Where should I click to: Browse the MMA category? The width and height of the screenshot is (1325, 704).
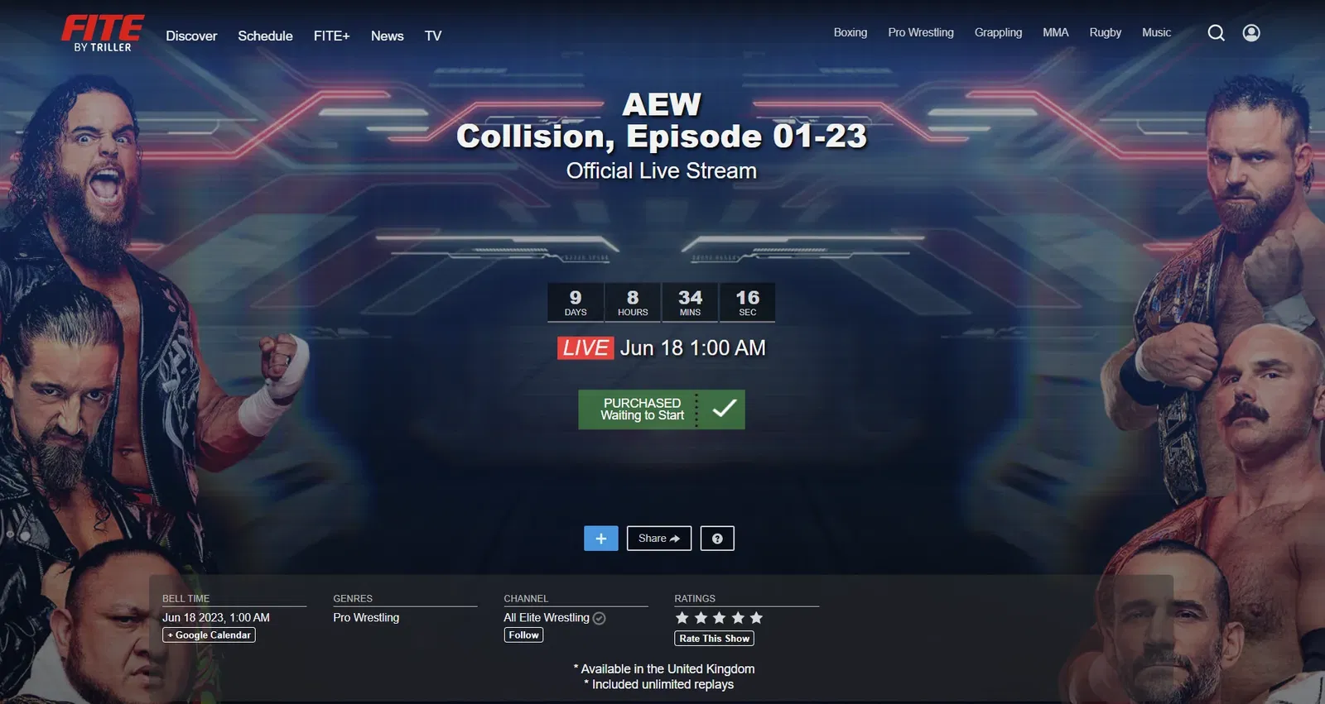click(x=1056, y=33)
